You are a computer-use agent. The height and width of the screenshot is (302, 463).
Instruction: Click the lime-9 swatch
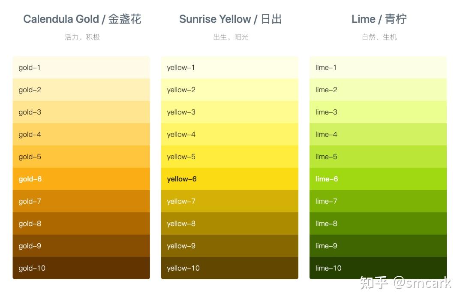pos(378,246)
